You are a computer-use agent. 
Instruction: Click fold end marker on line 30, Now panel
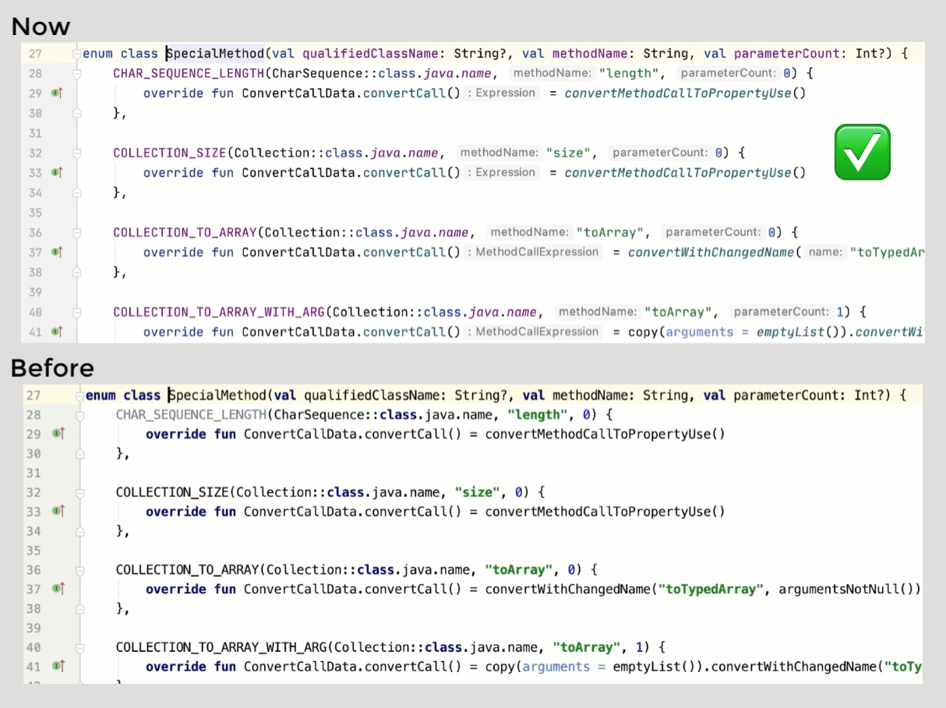pyautogui.click(x=76, y=114)
